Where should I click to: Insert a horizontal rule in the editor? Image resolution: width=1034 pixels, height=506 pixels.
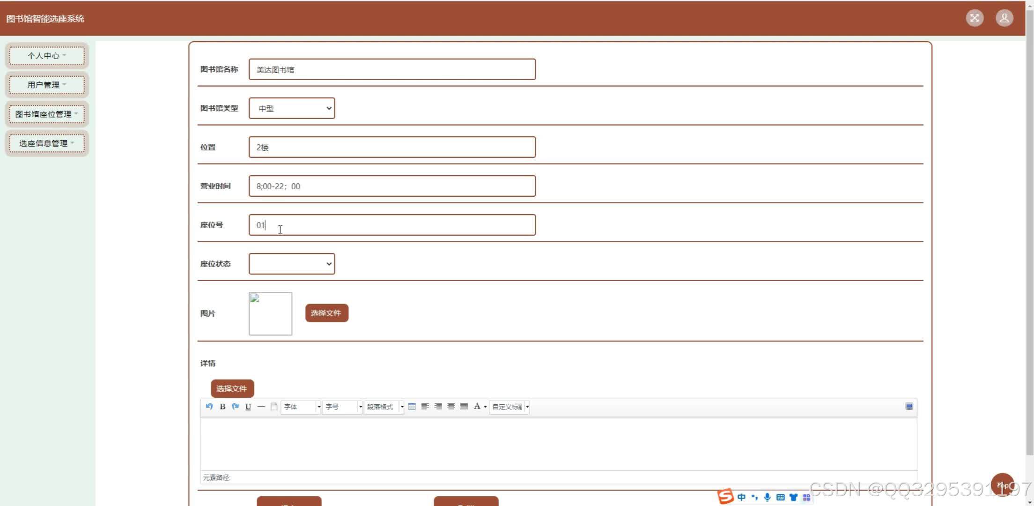[x=261, y=406]
